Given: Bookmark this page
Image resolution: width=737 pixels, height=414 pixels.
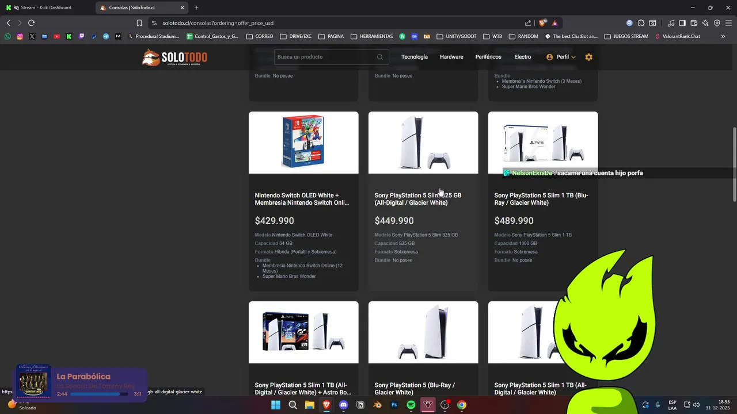Looking at the screenshot, I should point(139,23).
